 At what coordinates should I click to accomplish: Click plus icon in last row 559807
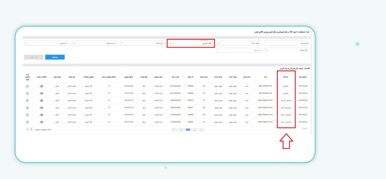[x=27, y=122]
